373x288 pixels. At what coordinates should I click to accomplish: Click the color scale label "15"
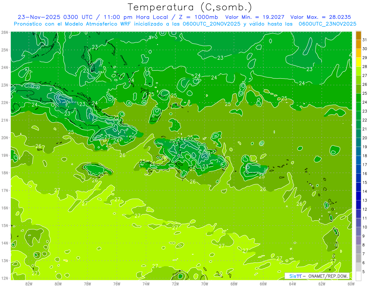[365, 183]
